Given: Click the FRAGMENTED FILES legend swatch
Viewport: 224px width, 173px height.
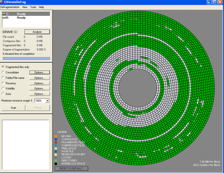Looking at the screenshot, I should click(x=56, y=142).
